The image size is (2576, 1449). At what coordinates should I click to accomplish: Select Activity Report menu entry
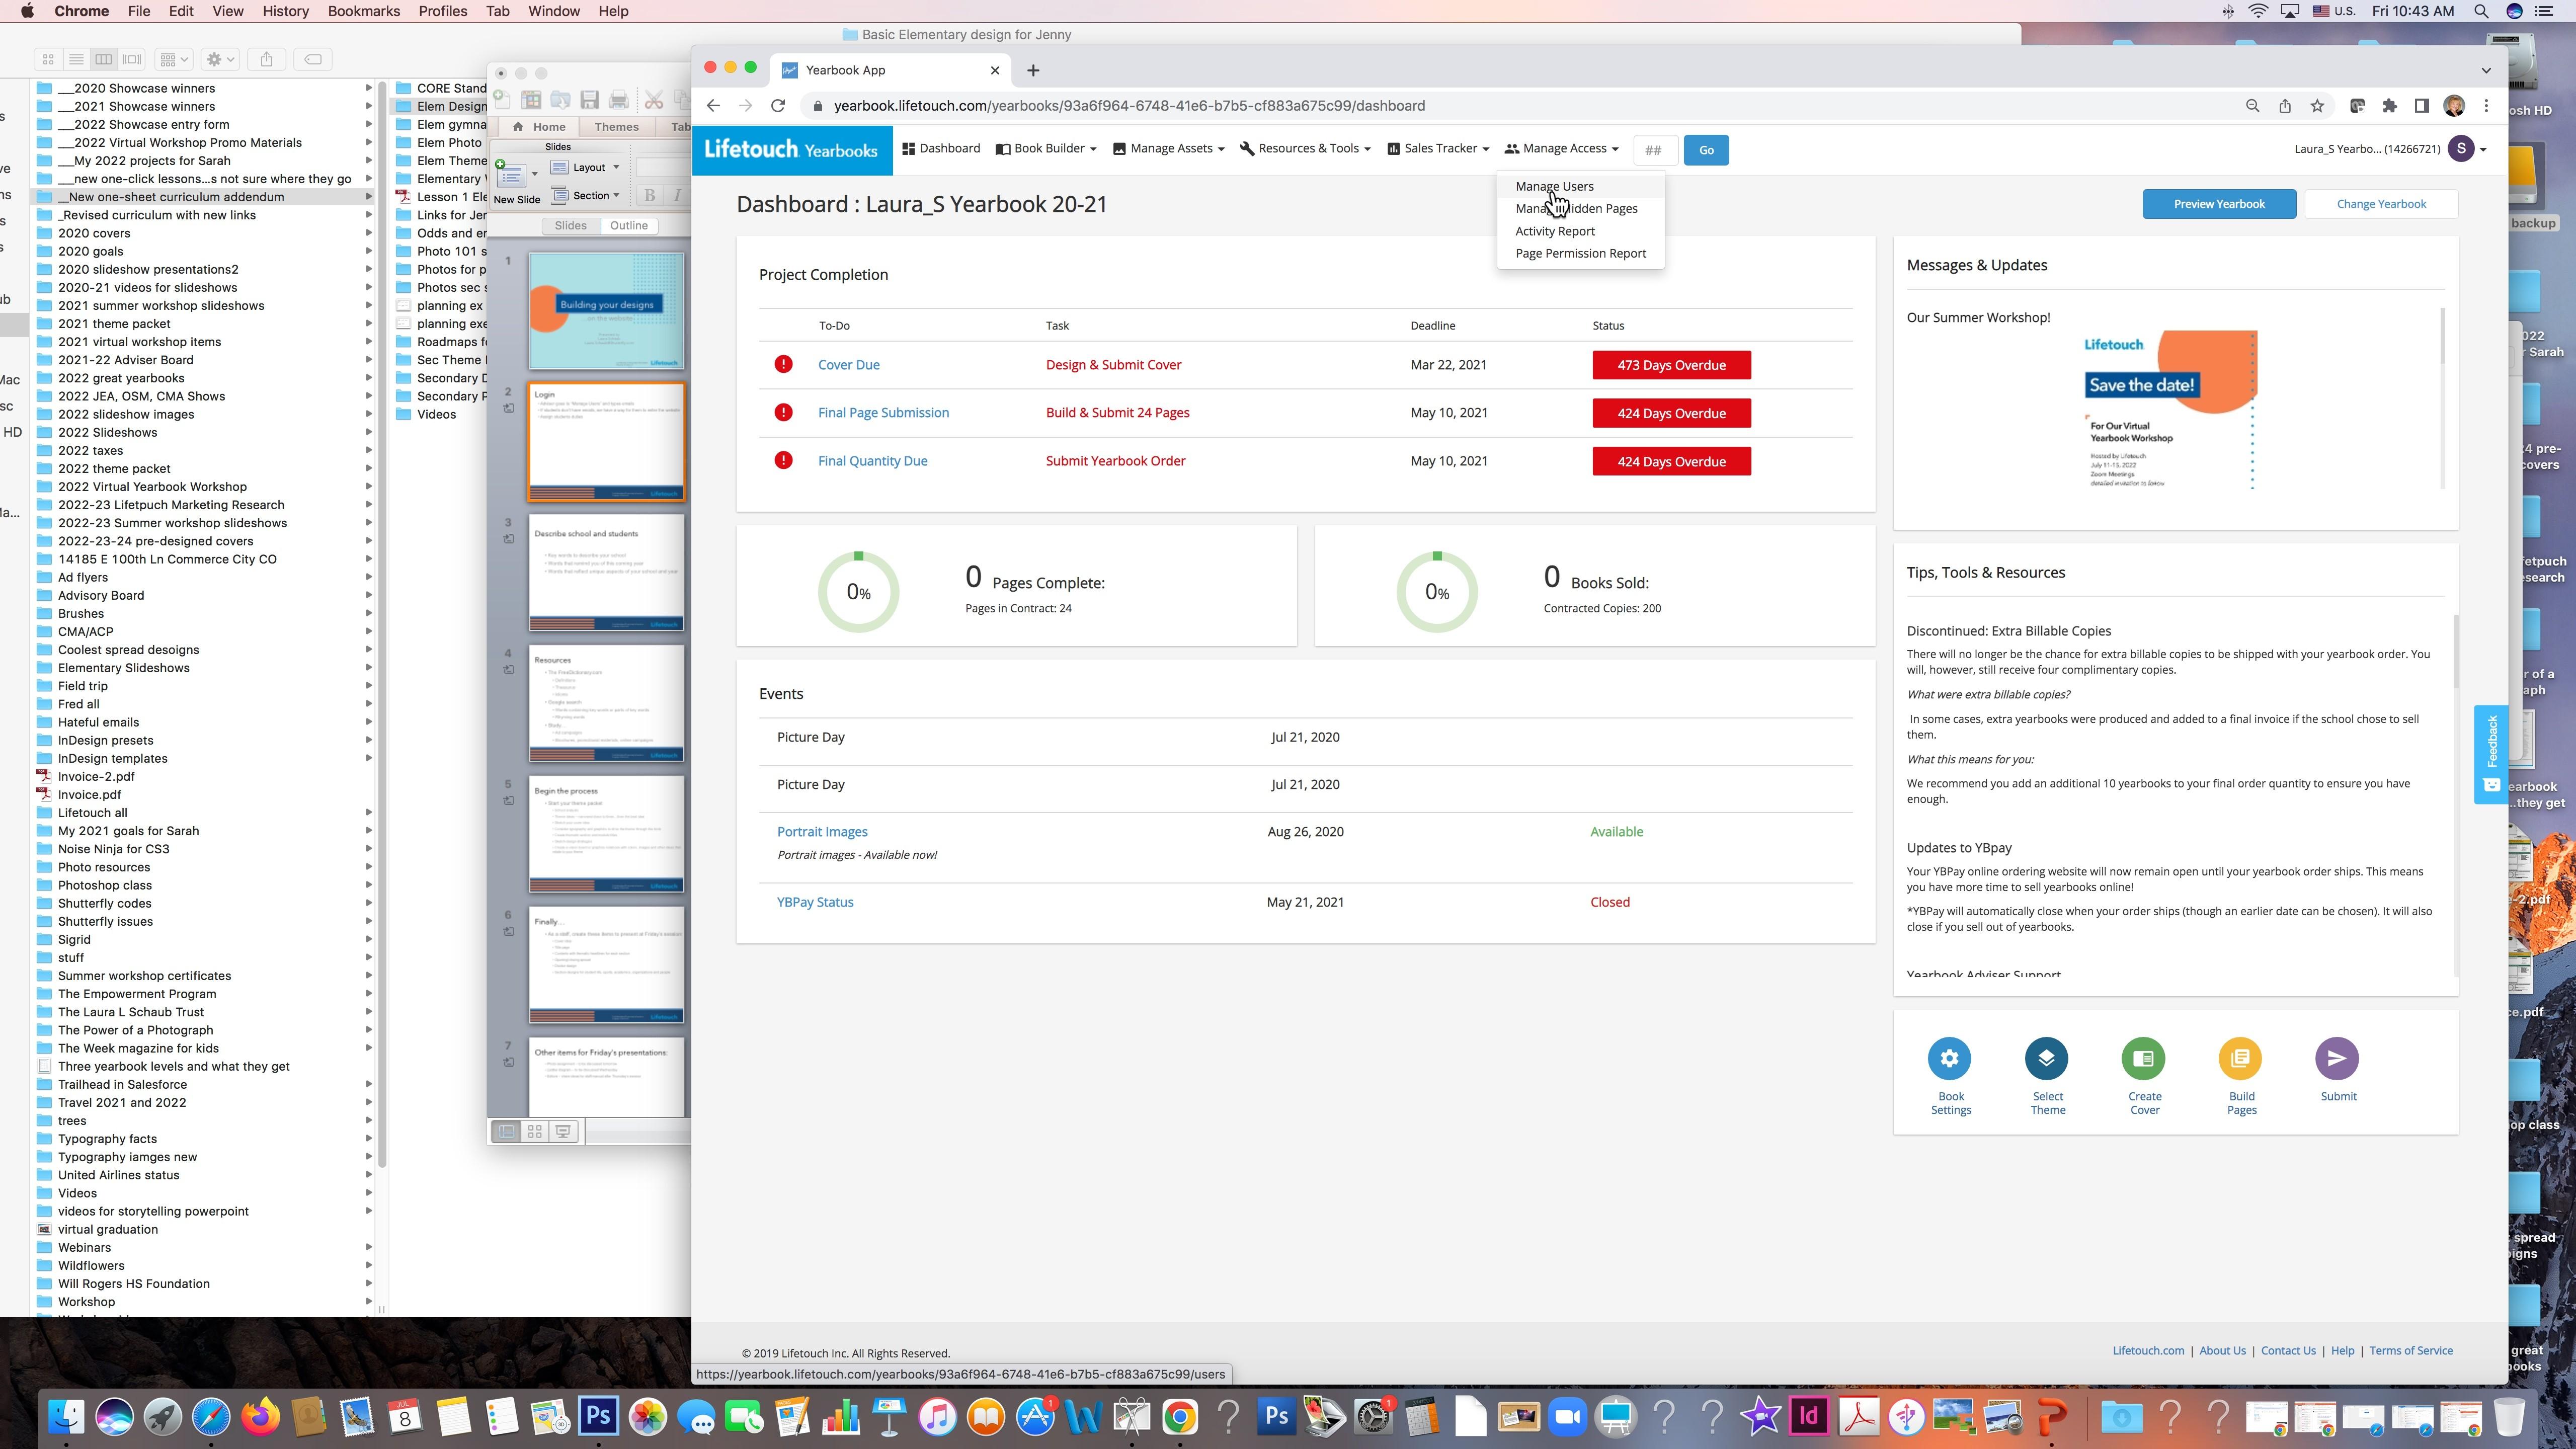[x=1555, y=231]
